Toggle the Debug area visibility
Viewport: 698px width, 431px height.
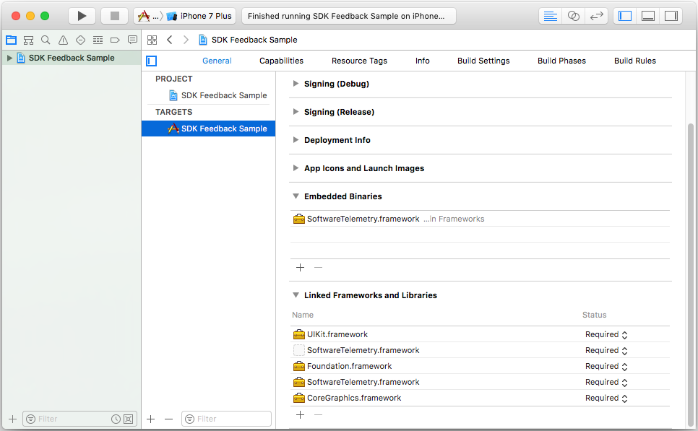pyautogui.click(x=648, y=16)
